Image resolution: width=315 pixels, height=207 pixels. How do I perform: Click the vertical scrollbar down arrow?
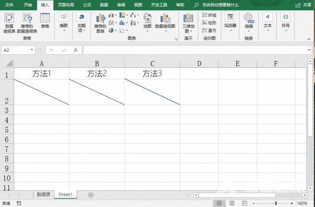[x=310, y=188]
